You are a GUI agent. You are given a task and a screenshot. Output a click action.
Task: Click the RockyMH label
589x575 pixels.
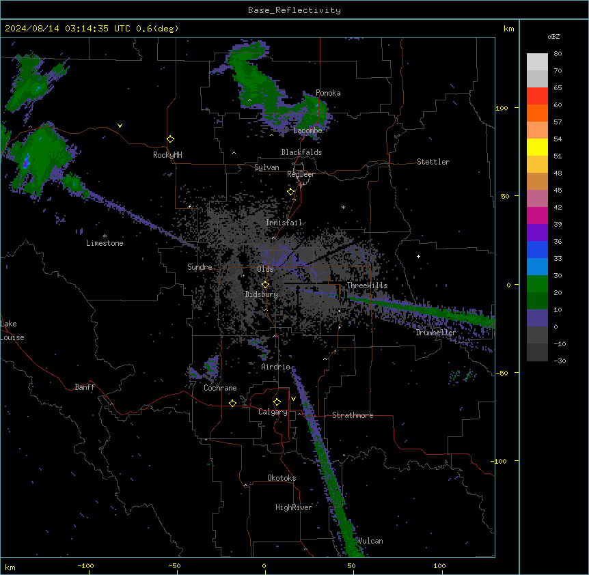click(x=167, y=155)
